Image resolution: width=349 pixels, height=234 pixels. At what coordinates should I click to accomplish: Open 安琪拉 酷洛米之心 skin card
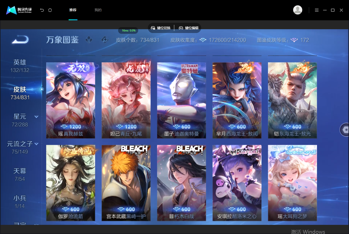pos(237,183)
